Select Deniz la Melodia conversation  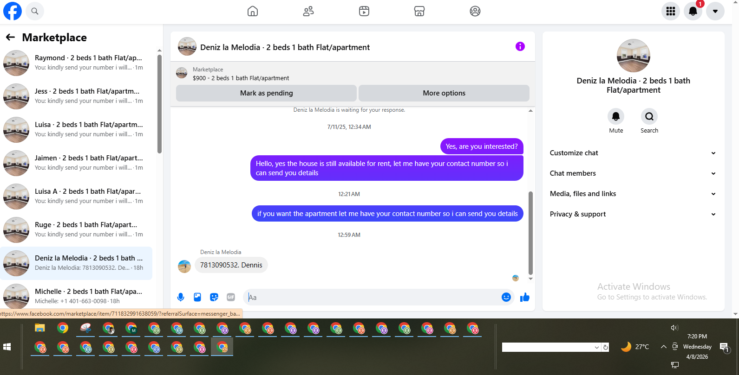point(77,263)
